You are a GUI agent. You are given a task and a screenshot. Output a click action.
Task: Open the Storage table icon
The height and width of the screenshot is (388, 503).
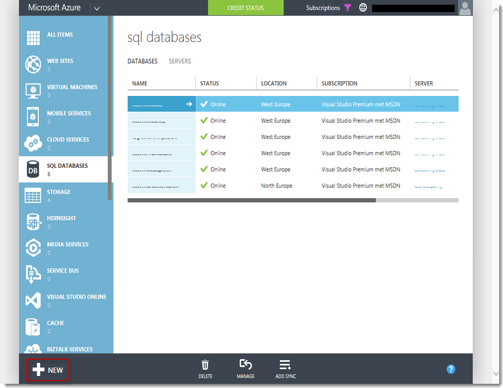(x=33, y=196)
